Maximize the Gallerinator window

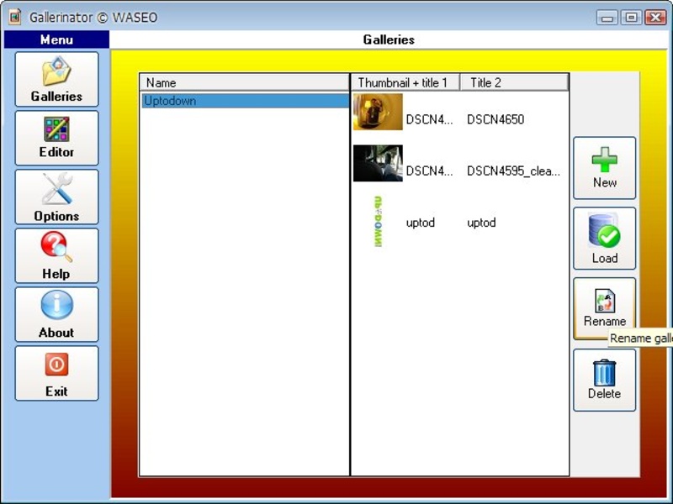[x=632, y=18]
